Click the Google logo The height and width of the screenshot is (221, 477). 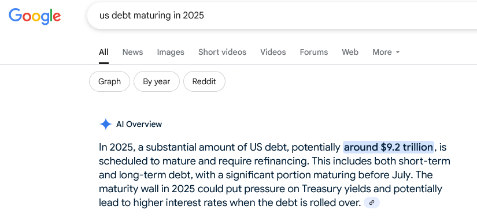point(35,16)
